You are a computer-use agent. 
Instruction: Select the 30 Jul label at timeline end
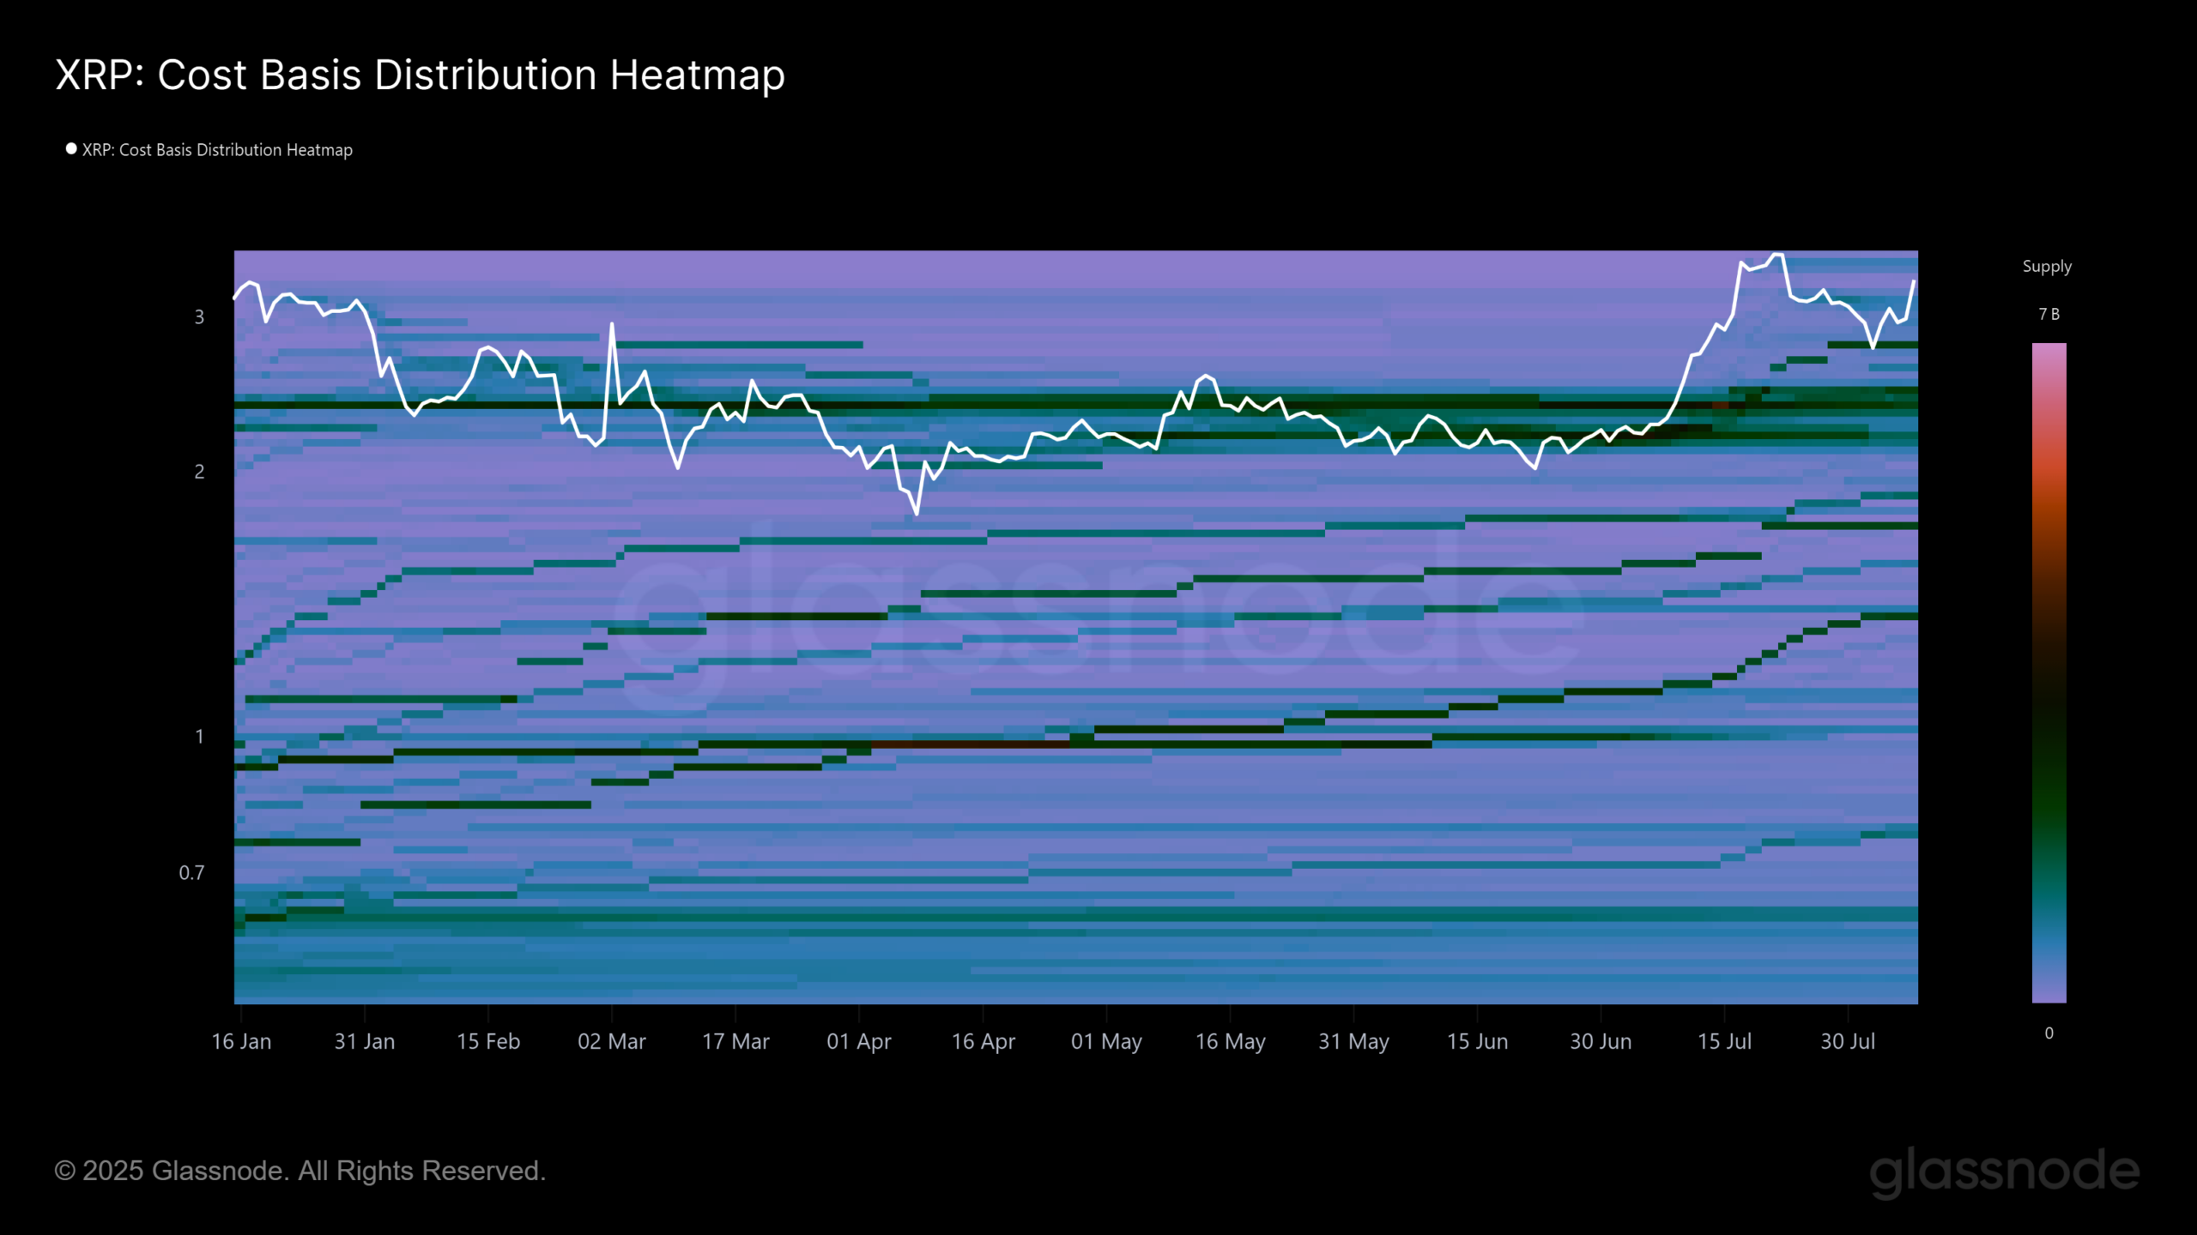[x=1847, y=1040]
